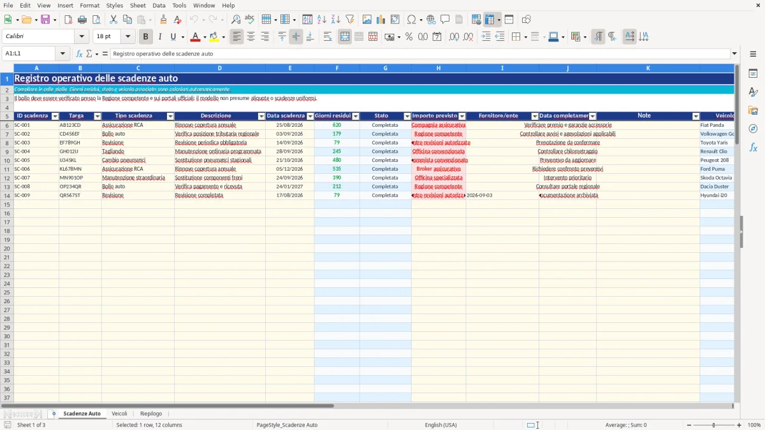Activate Clone Formatting paintbrush
The width and height of the screenshot is (765, 430).
coord(164,20)
